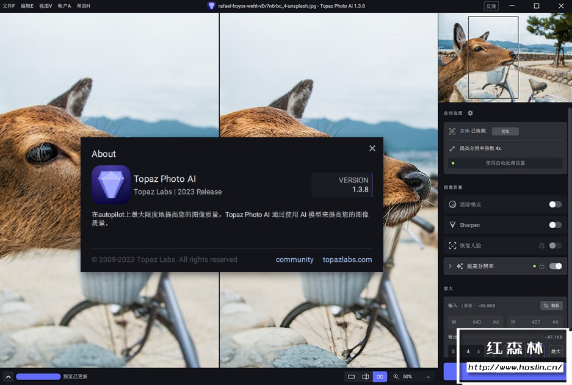This screenshot has width=572, height=385.
Task: Open autopilot settings gear icon
Action: 470,113
